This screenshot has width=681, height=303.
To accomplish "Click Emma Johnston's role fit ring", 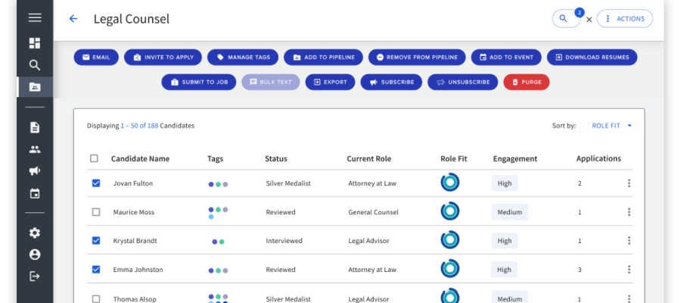I will click(x=450, y=268).
